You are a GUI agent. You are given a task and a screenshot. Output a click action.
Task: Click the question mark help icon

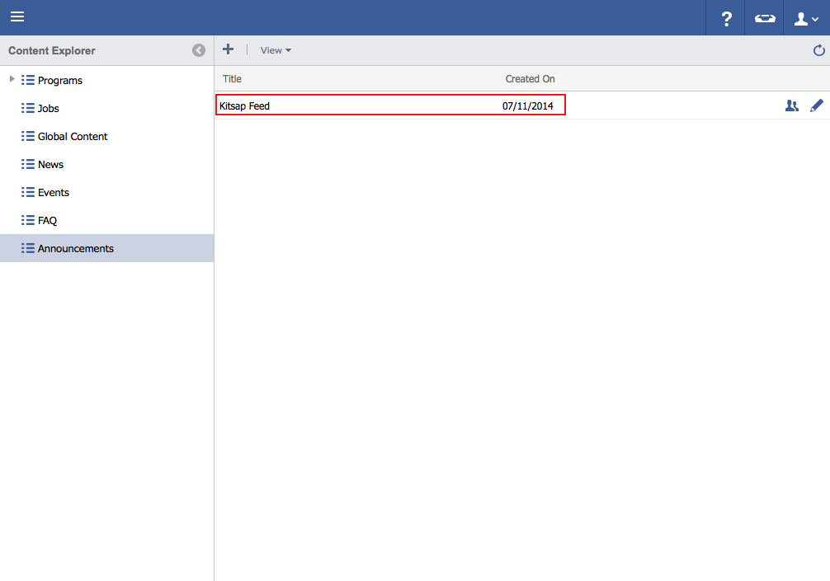tap(726, 18)
